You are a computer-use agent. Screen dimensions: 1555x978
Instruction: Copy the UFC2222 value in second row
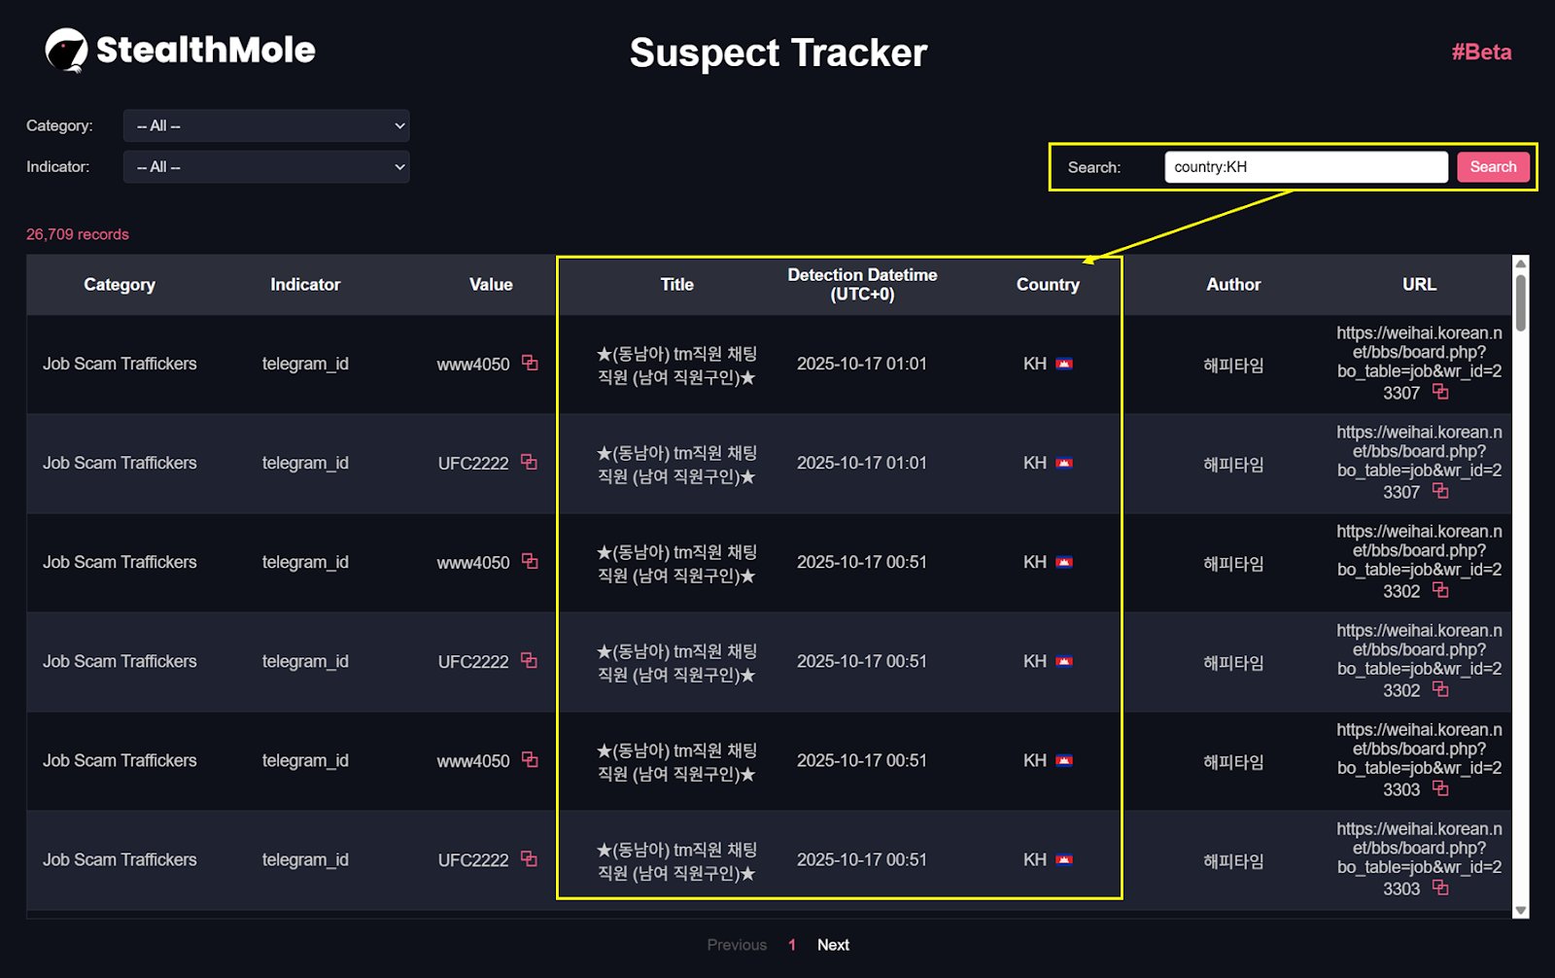point(529,462)
